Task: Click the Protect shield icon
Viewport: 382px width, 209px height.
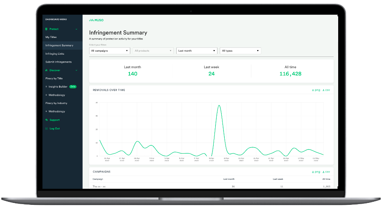Action: [x=46, y=29]
